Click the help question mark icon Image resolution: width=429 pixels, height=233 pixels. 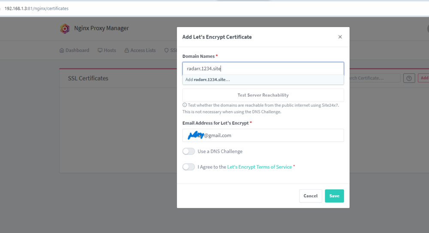[409, 78]
